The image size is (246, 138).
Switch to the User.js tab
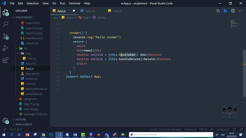coord(117,11)
